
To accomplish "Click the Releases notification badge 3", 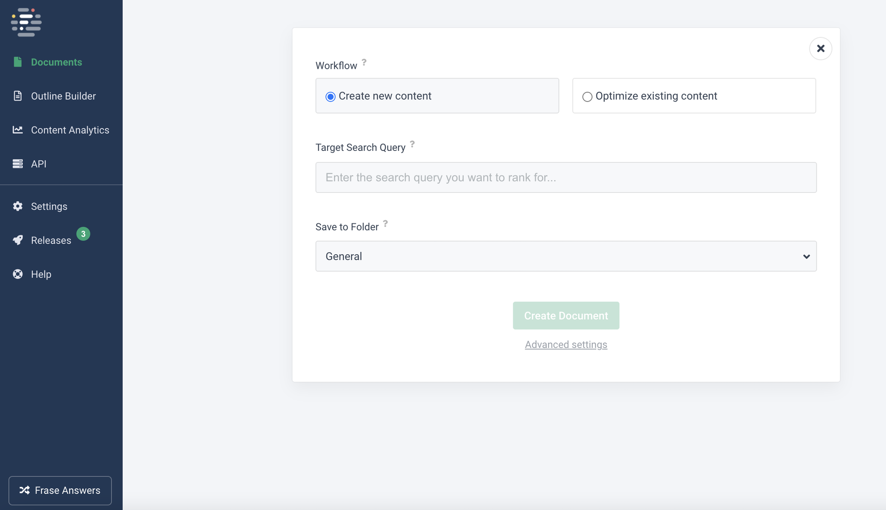I will click(83, 234).
